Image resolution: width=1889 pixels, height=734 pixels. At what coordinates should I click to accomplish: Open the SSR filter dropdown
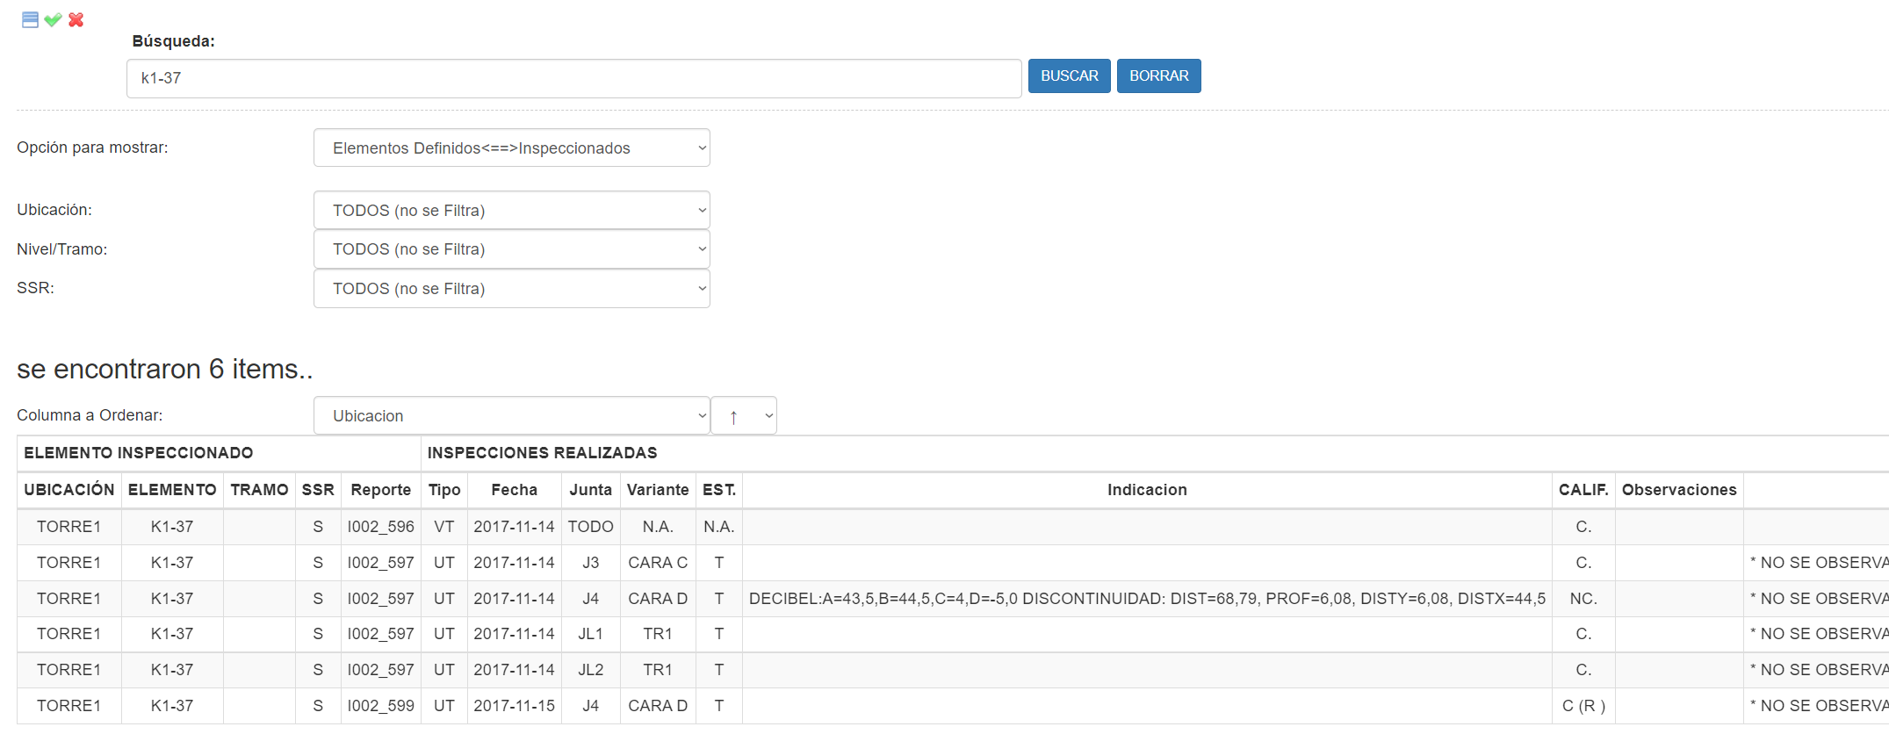click(x=511, y=289)
